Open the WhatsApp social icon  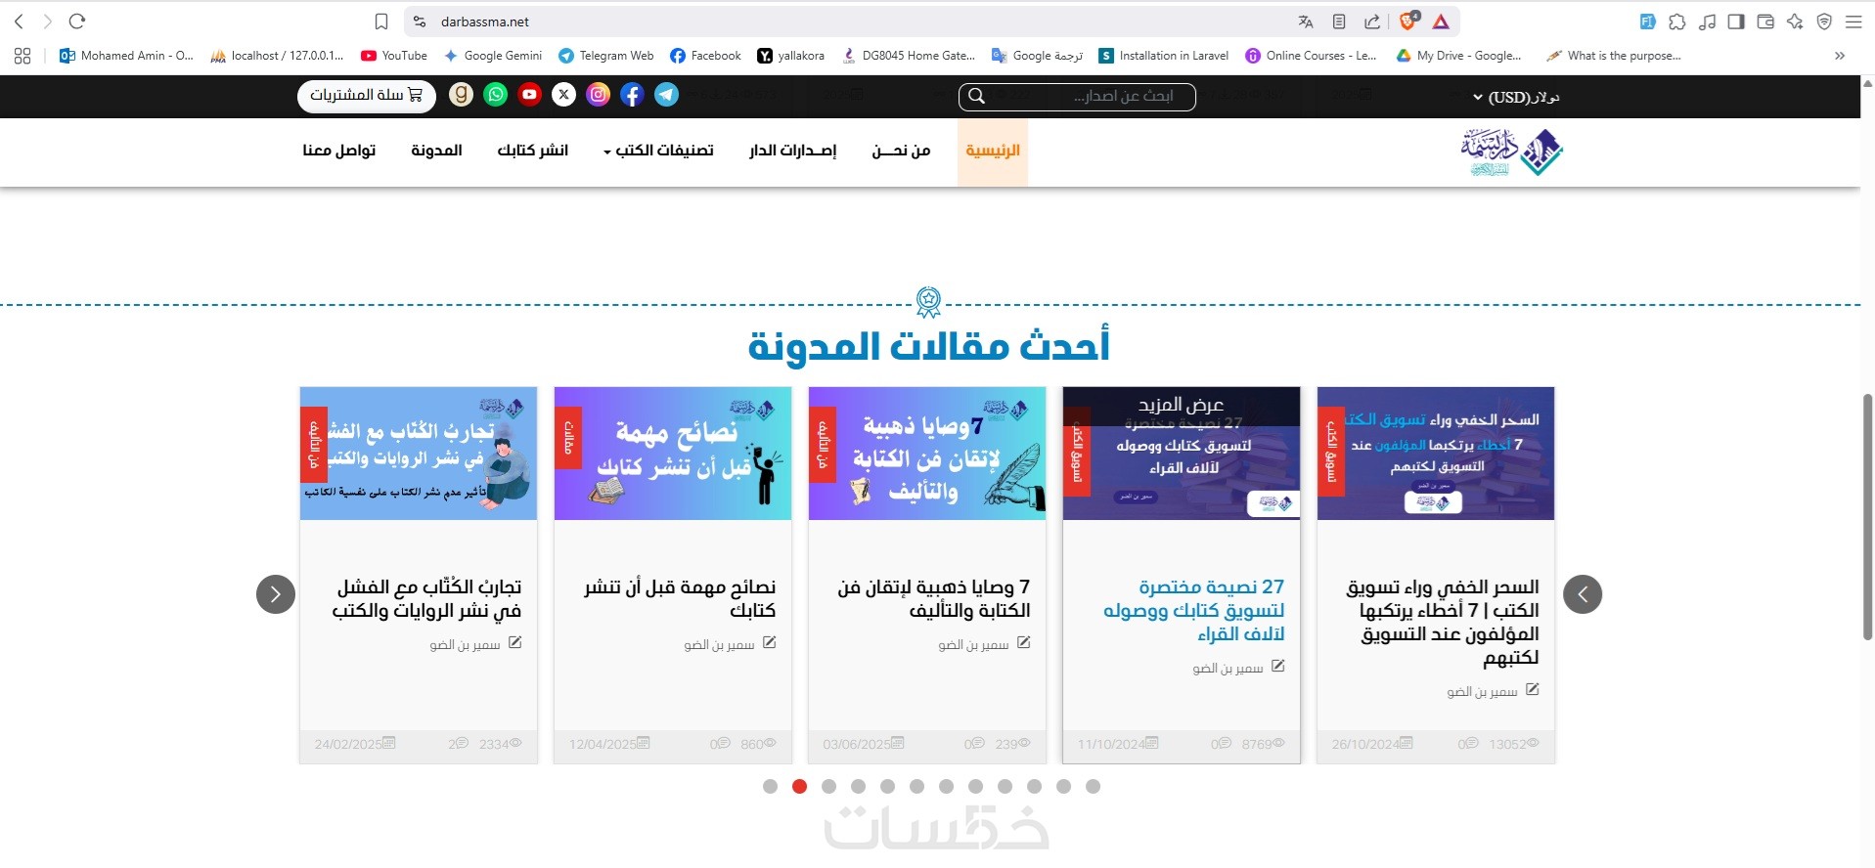point(496,95)
